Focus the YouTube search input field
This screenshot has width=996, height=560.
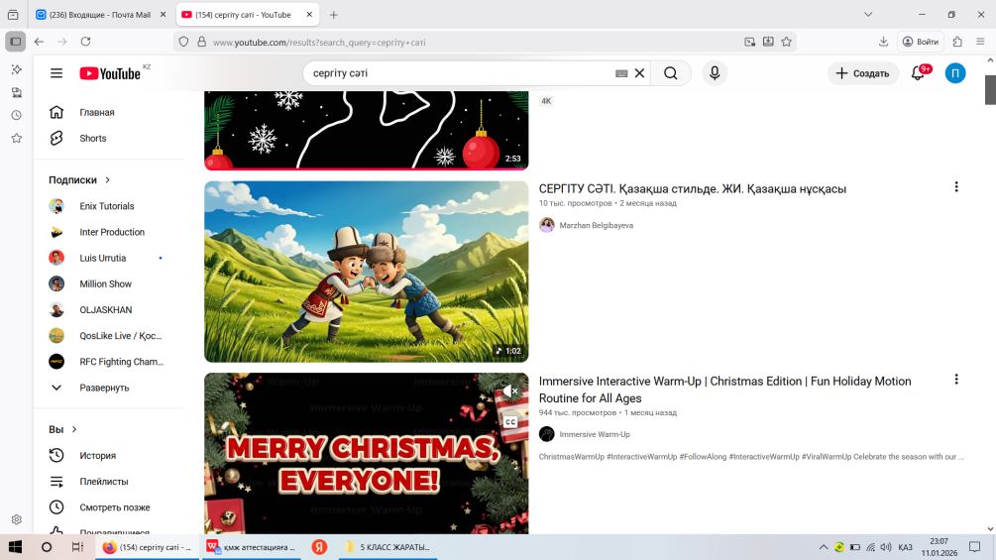coord(461,73)
